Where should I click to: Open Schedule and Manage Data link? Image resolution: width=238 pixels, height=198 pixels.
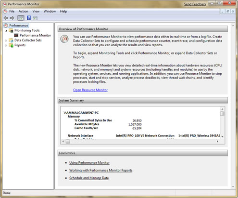coord(89,178)
